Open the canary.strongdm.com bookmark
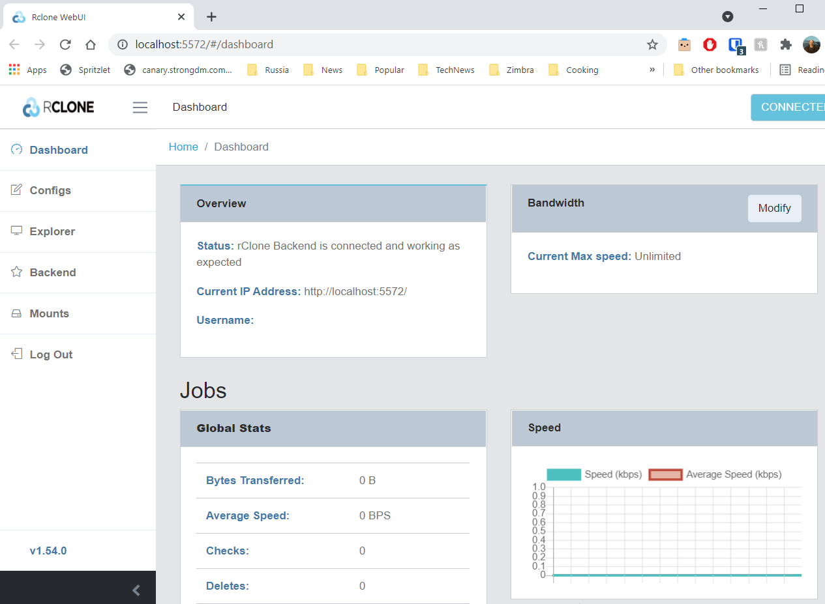 [x=178, y=70]
